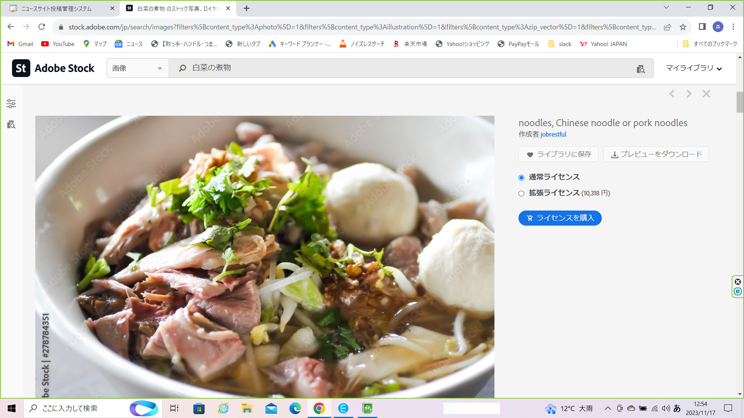The image size is (744, 418).
Task: Switch to 白菜の煮物 Adobe Stock tab
Action: tap(179, 9)
